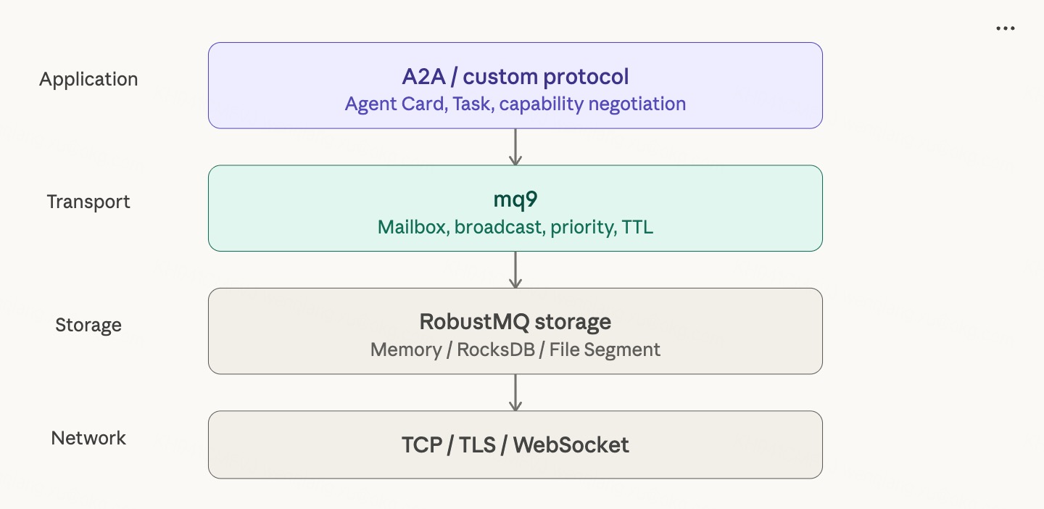Click the "capability negotiation" text
Viewport: 1044px width, 509px height.
tap(592, 104)
